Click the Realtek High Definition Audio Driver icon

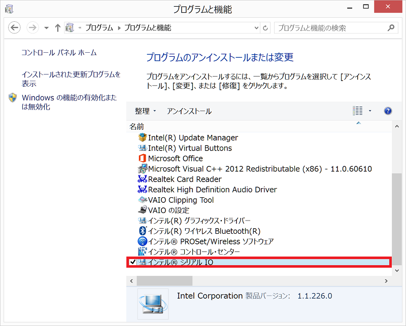pos(142,190)
